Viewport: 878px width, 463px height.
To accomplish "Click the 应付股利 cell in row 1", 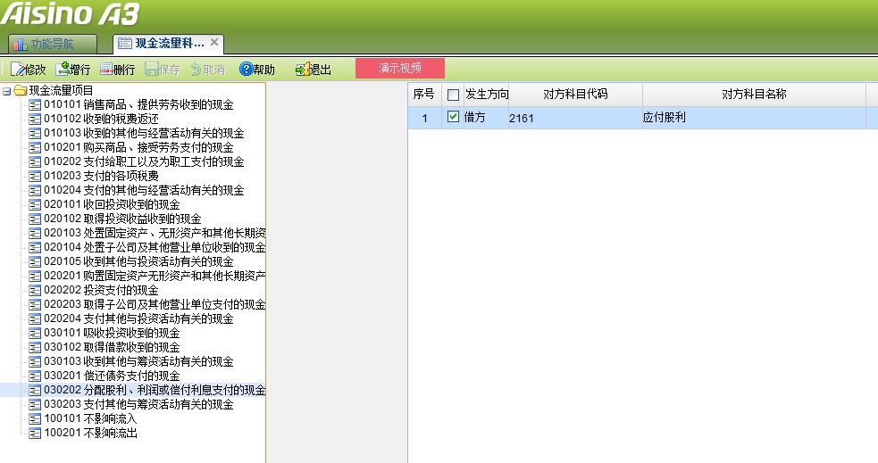I will [662, 118].
